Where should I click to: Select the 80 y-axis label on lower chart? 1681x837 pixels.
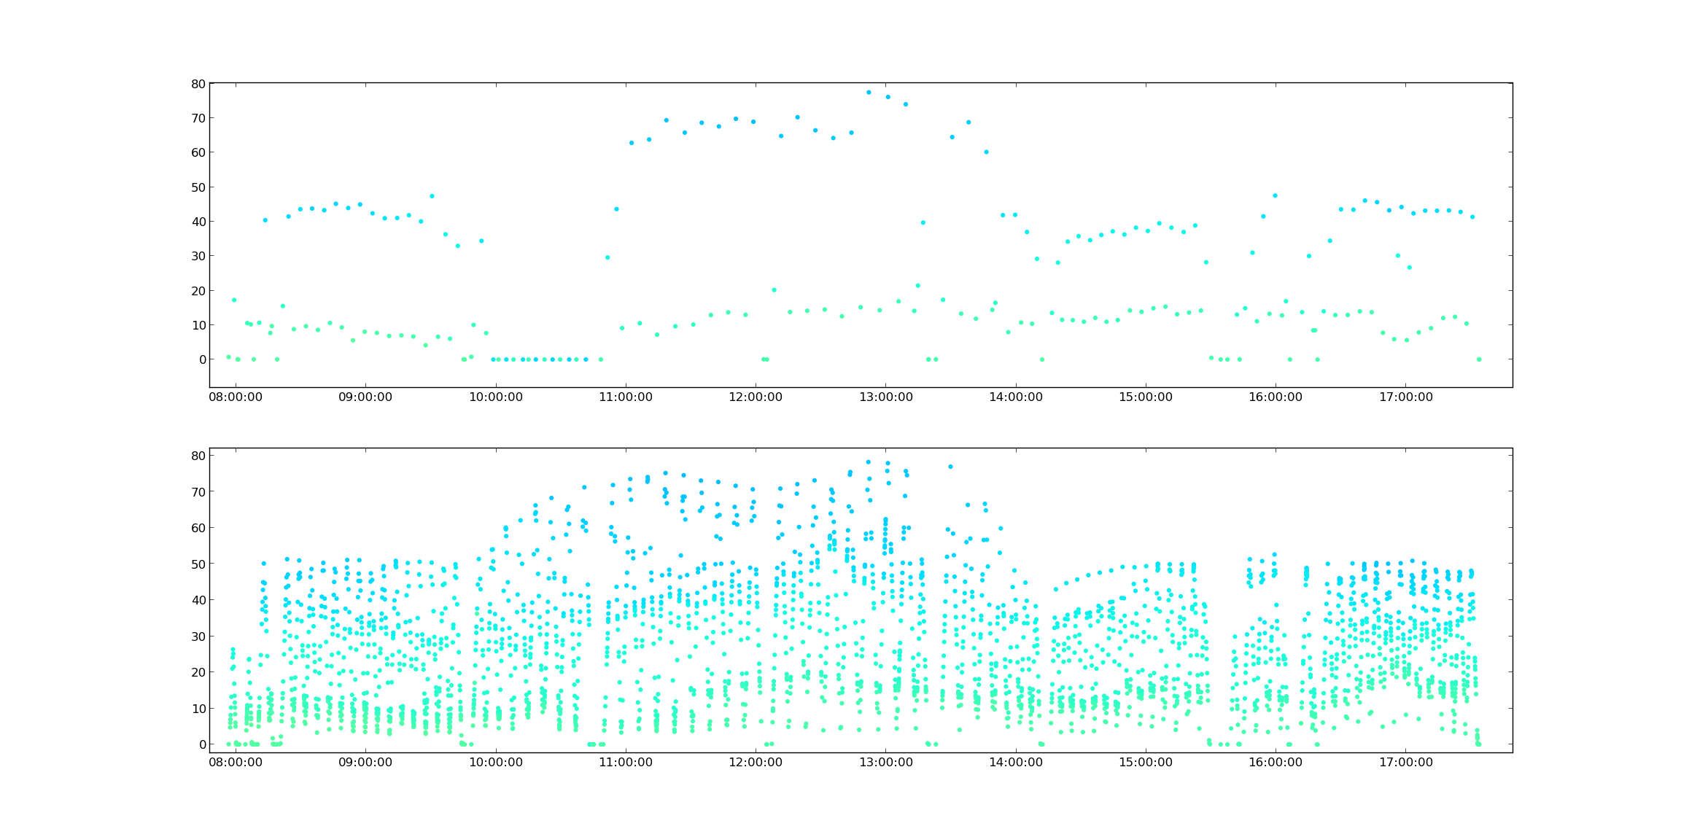pyautogui.click(x=198, y=456)
